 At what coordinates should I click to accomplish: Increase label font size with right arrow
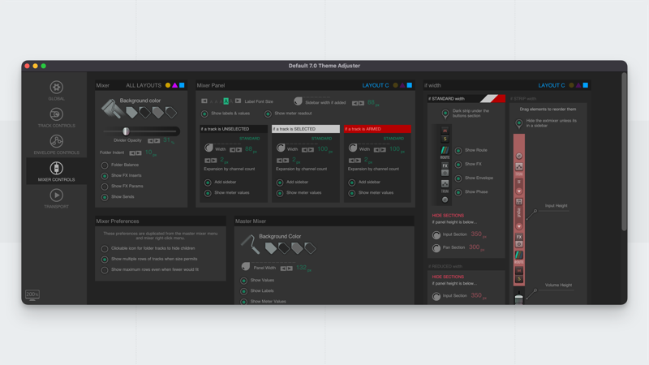(x=238, y=101)
